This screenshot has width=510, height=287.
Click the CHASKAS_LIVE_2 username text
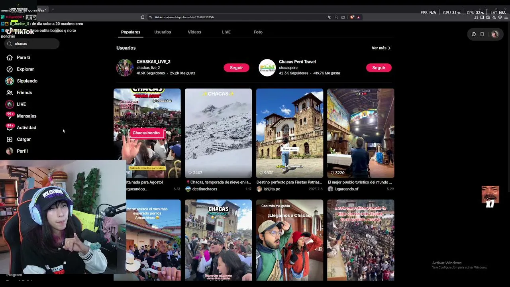point(153,62)
